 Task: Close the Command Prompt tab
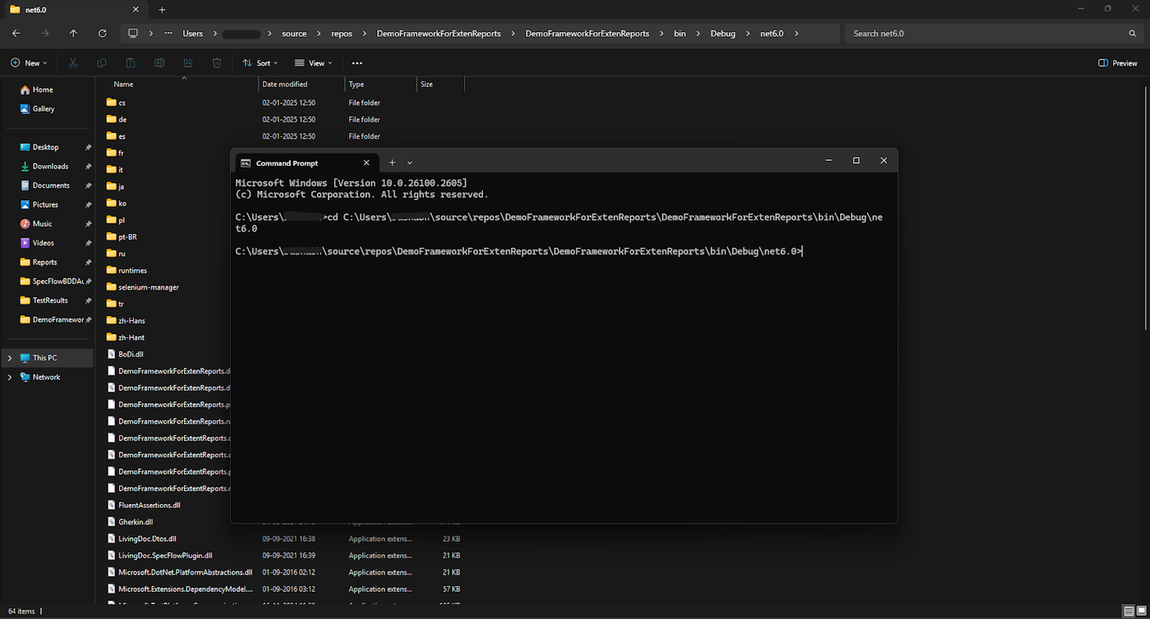pos(366,163)
